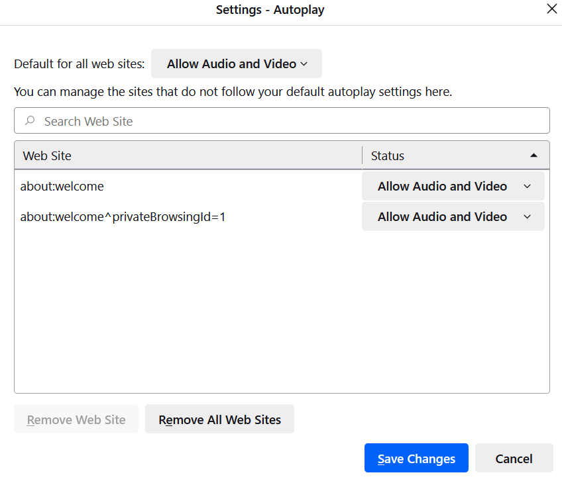The width and height of the screenshot is (562, 481).
Task: Click the sort arrow in Status column
Action: pos(534,155)
